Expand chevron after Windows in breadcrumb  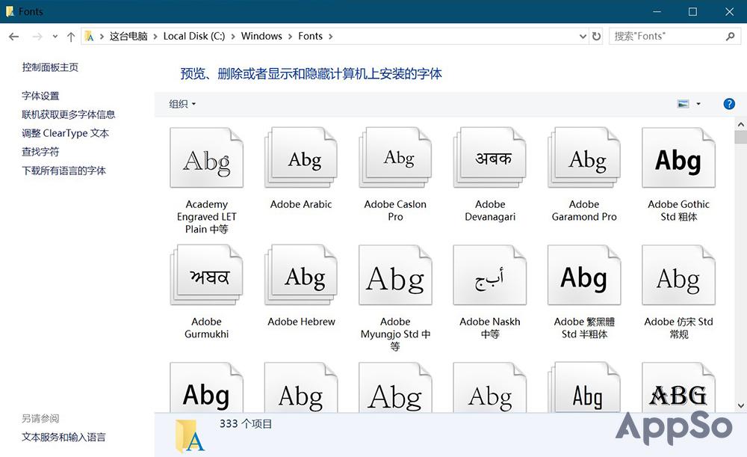[290, 36]
